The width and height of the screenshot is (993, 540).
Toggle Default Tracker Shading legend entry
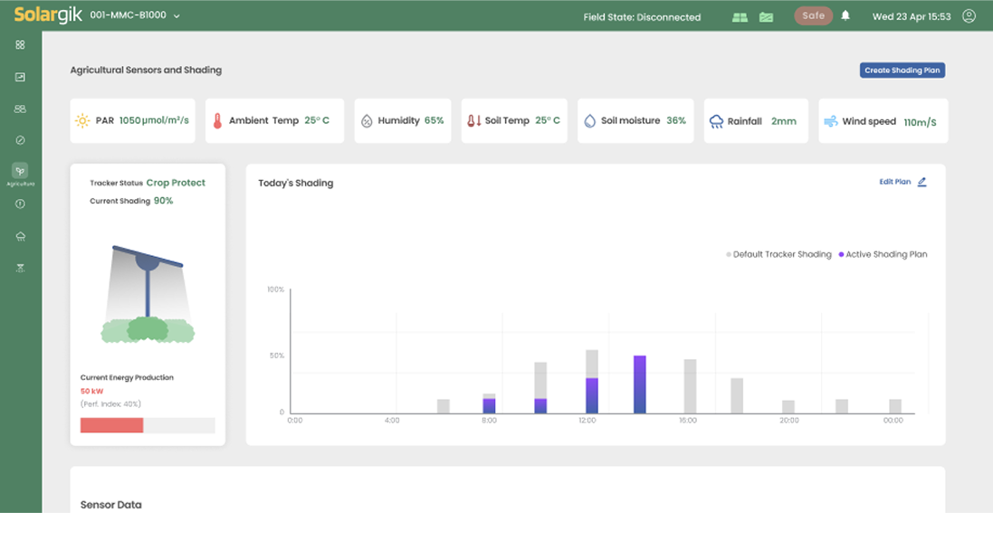coord(778,254)
